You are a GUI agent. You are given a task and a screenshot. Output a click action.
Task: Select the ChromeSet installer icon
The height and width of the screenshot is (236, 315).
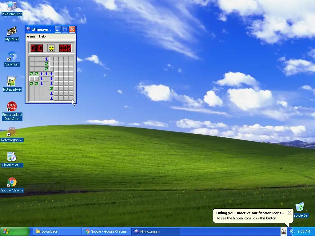coord(12,159)
